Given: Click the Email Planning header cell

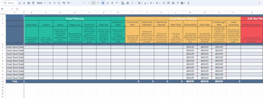Looking at the screenshot, I should (x=75, y=18).
